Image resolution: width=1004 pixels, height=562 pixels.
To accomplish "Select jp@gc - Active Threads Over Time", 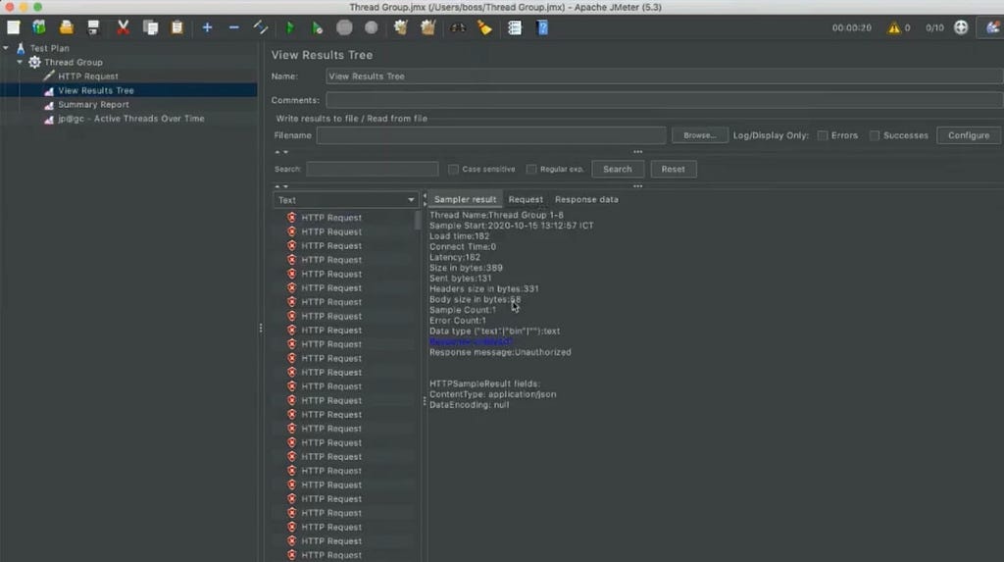I will tap(131, 119).
